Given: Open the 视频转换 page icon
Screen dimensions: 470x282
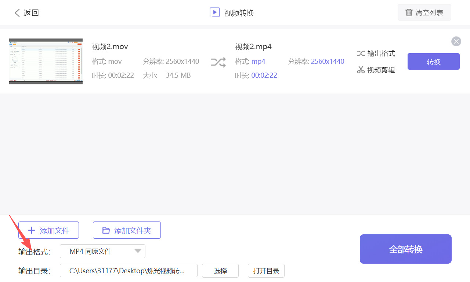Looking at the screenshot, I should point(215,12).
